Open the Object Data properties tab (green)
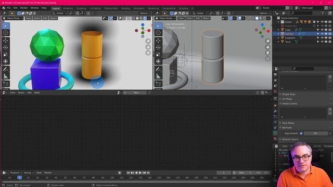 click(275, 133)
